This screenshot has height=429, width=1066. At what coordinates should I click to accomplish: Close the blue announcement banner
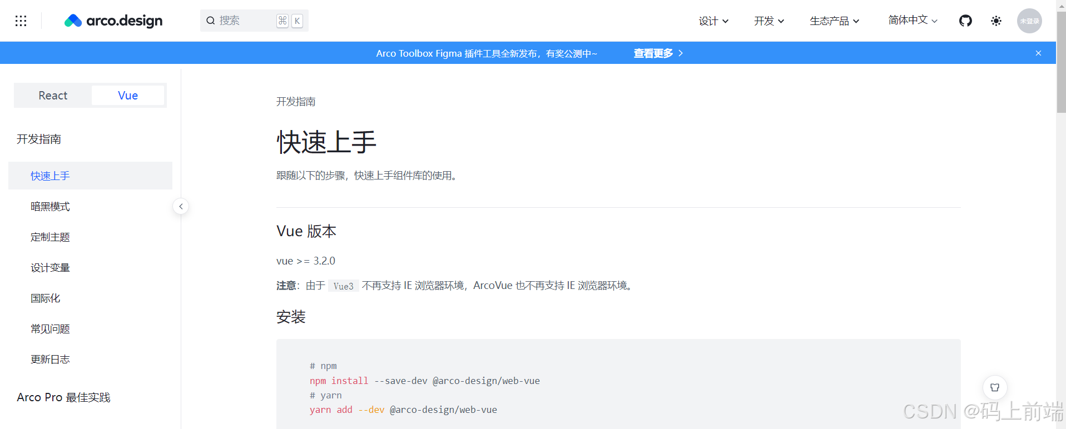(1038, 53)
